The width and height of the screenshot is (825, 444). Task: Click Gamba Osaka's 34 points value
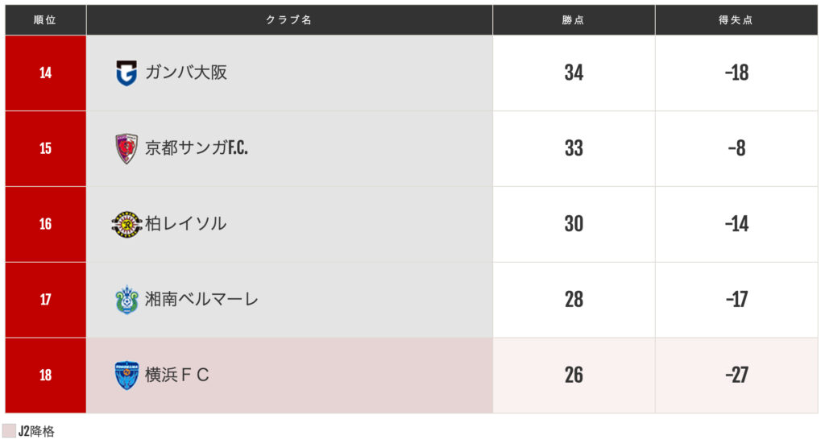point(574,73)
